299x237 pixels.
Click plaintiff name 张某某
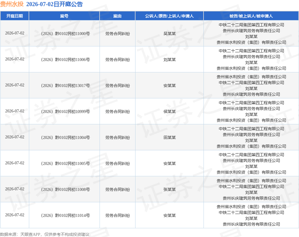170,189
